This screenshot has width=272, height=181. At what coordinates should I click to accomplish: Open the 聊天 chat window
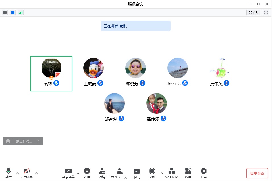[x=136, y=173]
